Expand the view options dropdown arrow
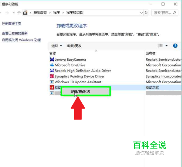The width and height of the screenshot is (182, 167). [167, 46]
